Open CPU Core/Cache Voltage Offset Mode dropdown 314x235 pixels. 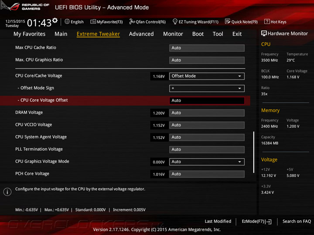pyautogui.click(x=207, y=76)
